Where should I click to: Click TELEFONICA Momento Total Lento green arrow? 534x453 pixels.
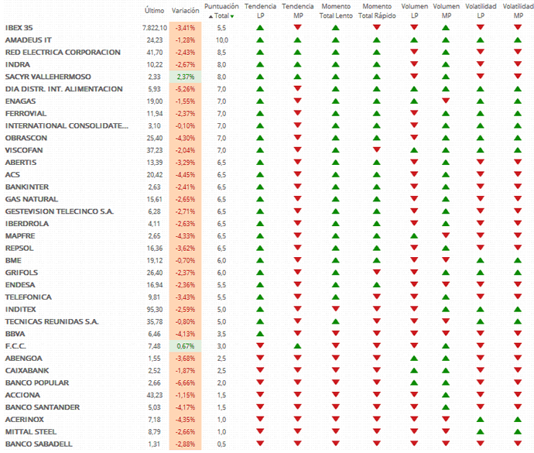[x=335, y=297]
